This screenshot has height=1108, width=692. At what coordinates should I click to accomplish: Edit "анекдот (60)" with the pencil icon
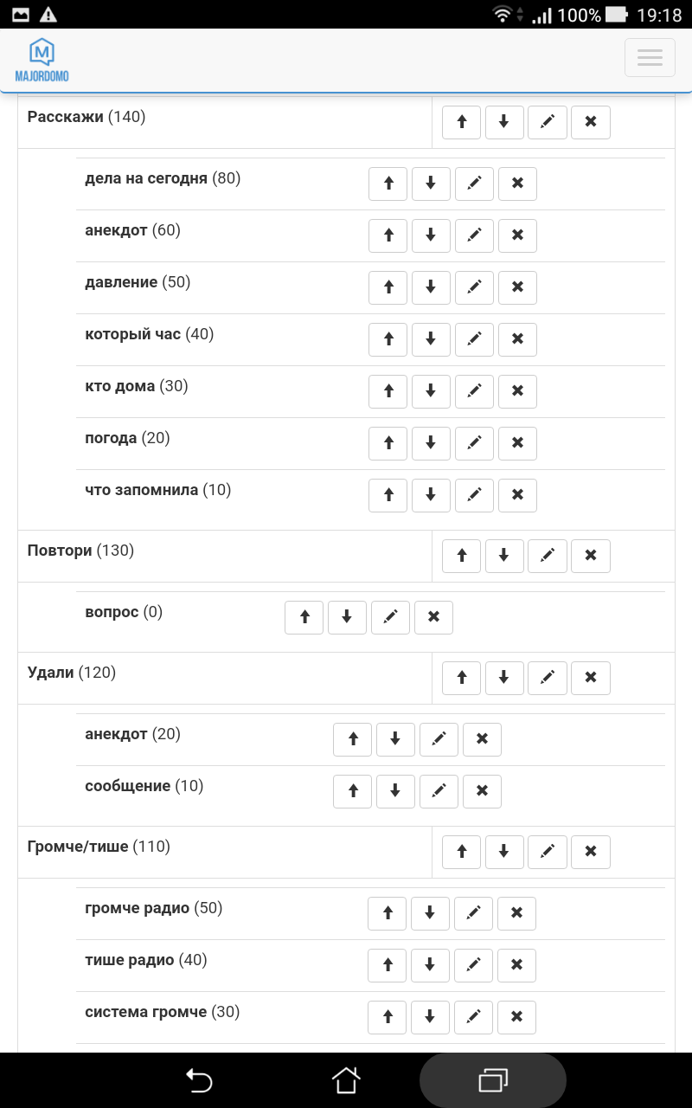coord(474,235)
